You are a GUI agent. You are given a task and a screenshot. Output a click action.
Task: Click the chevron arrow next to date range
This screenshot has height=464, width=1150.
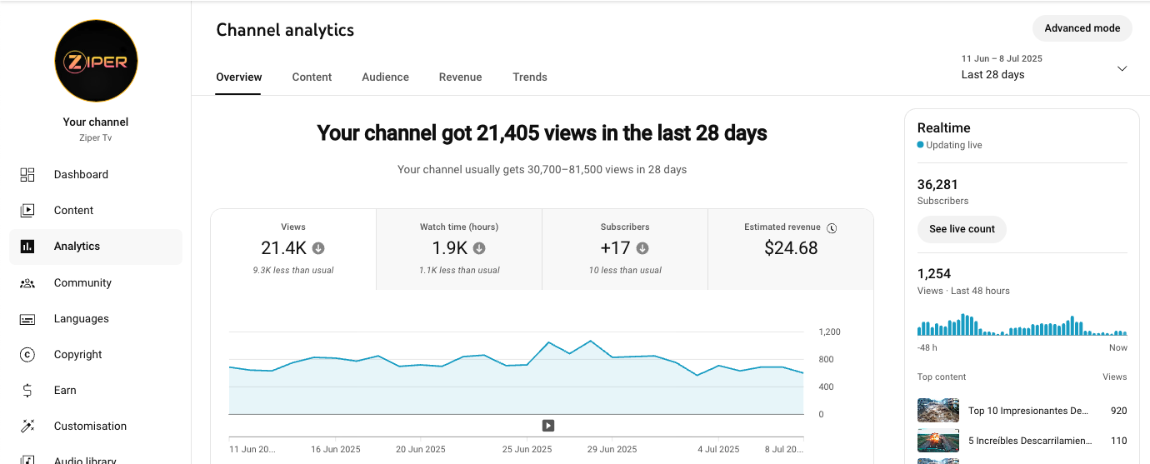pyautogui.click(x=1122, y=68)
